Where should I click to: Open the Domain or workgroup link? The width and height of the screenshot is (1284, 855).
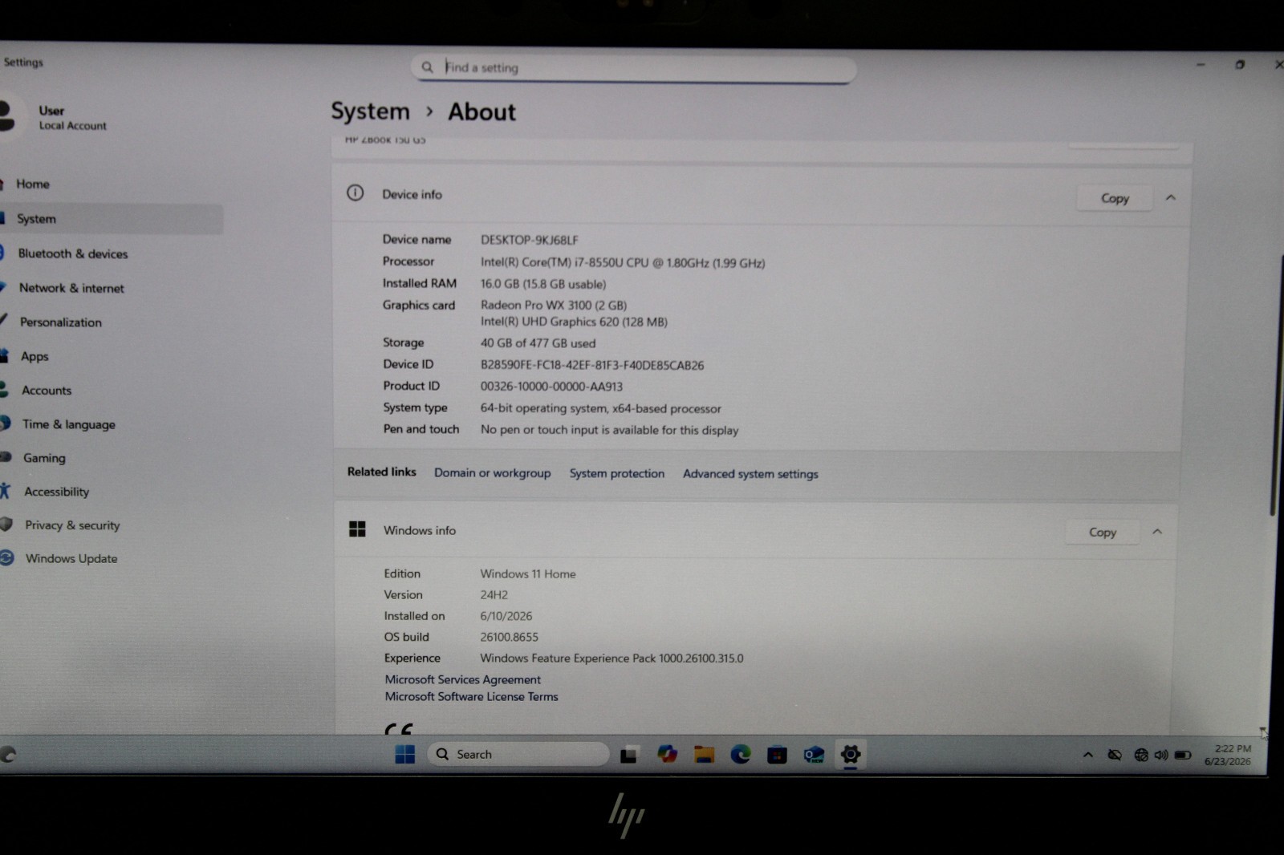pos(492,473)
